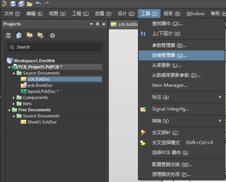
Task: Click the Redo arrow icon
Action: [46, 3]
